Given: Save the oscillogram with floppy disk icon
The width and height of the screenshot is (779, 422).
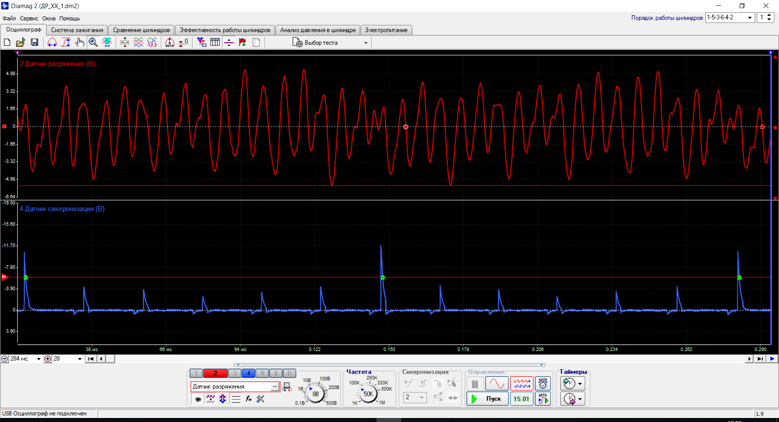Looking at the screenshot, I should 34,42.
